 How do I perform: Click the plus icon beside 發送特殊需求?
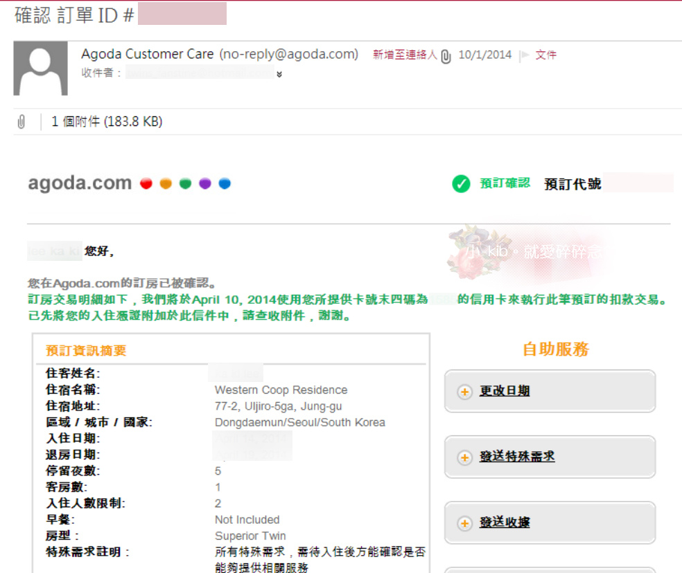(x=464, y=457)
